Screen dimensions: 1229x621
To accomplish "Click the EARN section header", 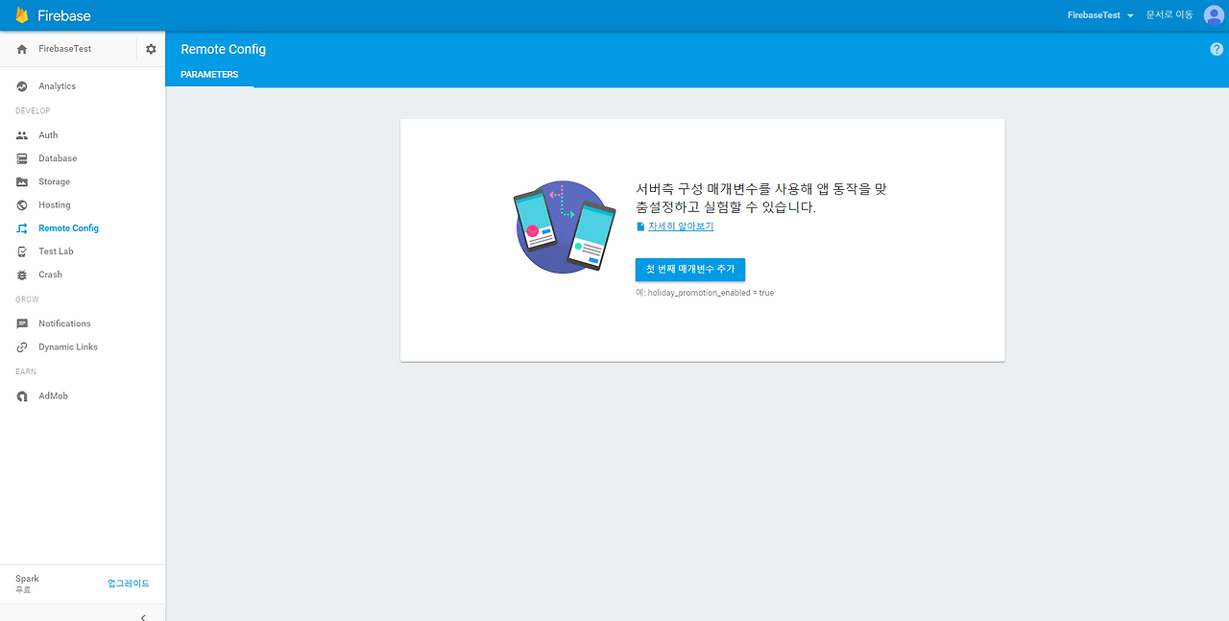I will tap(26, 371).
